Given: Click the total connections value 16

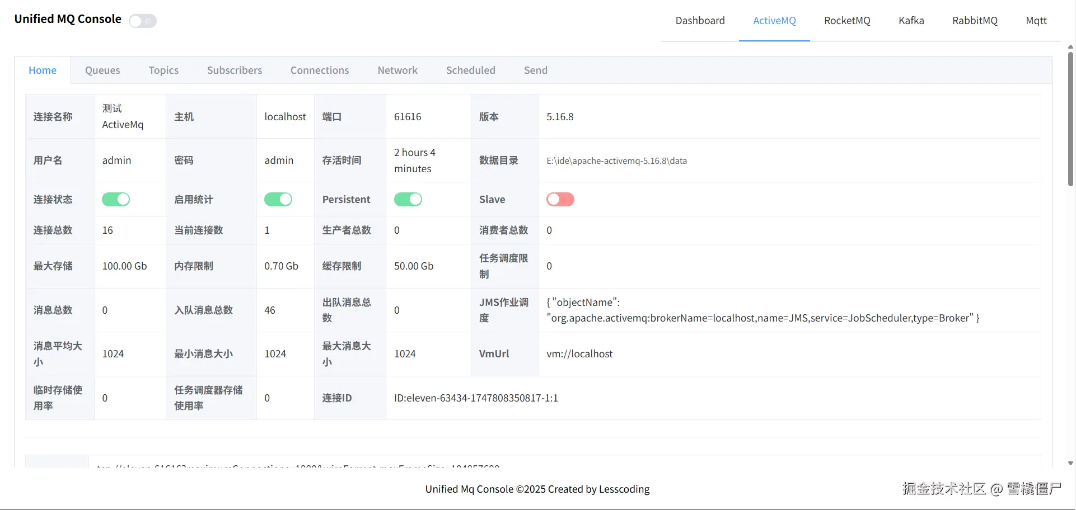Looking at the screenshot, I should (107, 230).
